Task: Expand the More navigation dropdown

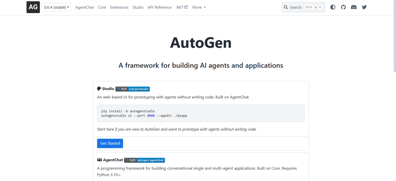Action: click(199, 7)
